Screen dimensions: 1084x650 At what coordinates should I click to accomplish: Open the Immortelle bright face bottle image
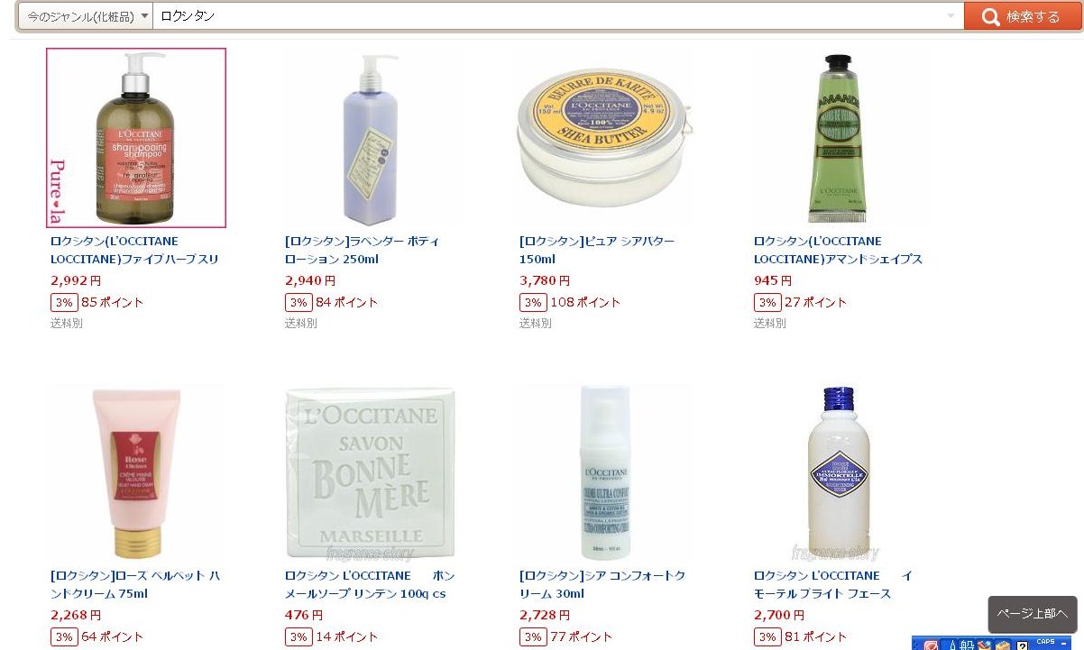(839, 472)
